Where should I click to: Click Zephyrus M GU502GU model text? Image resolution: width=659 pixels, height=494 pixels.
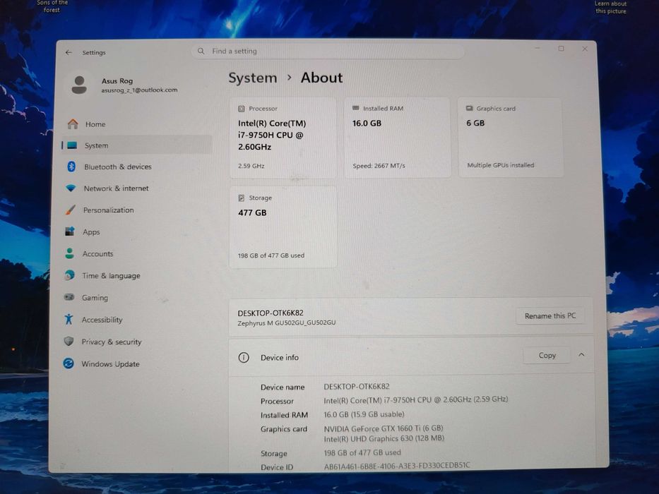click(x=287, y=323)
